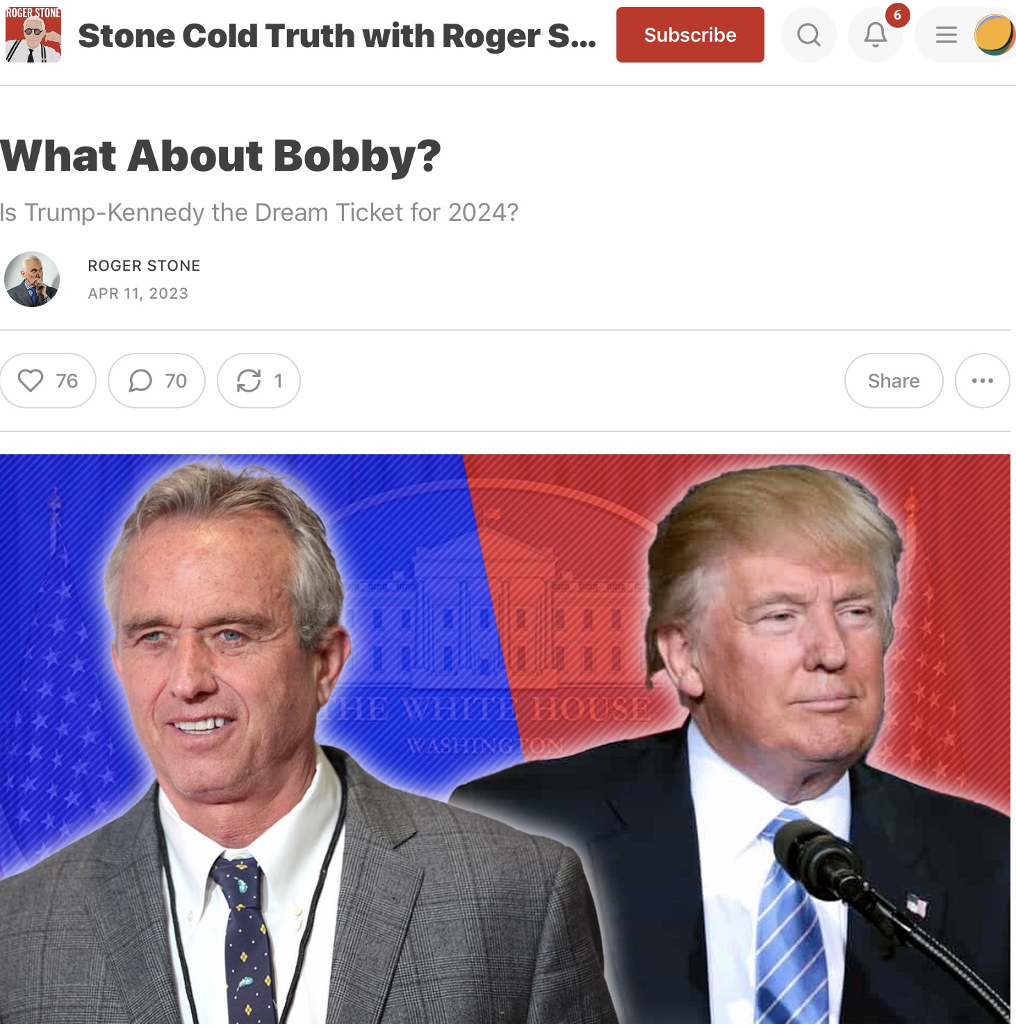Screen dimensions: 1016x1028
Task: Click the Trump-Kennedy Dream Ticket subtitle
Action: (x=259, y=212)
